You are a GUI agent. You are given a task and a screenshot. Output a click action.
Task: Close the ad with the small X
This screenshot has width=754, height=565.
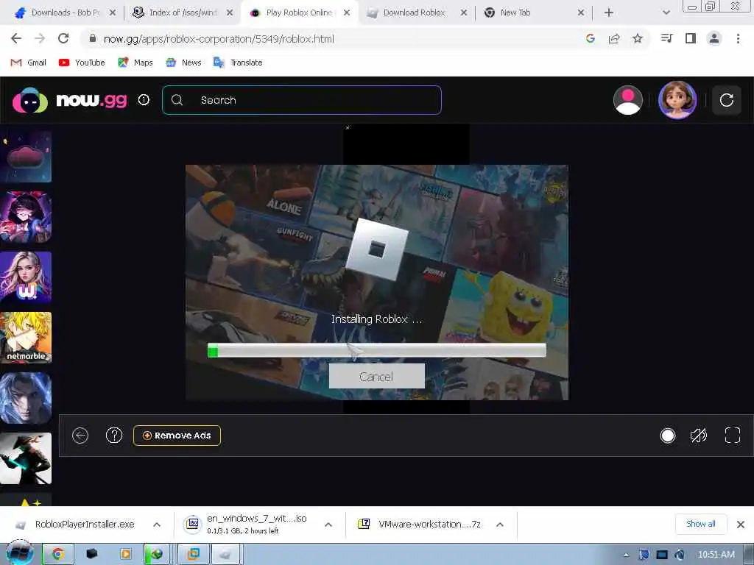348,128
